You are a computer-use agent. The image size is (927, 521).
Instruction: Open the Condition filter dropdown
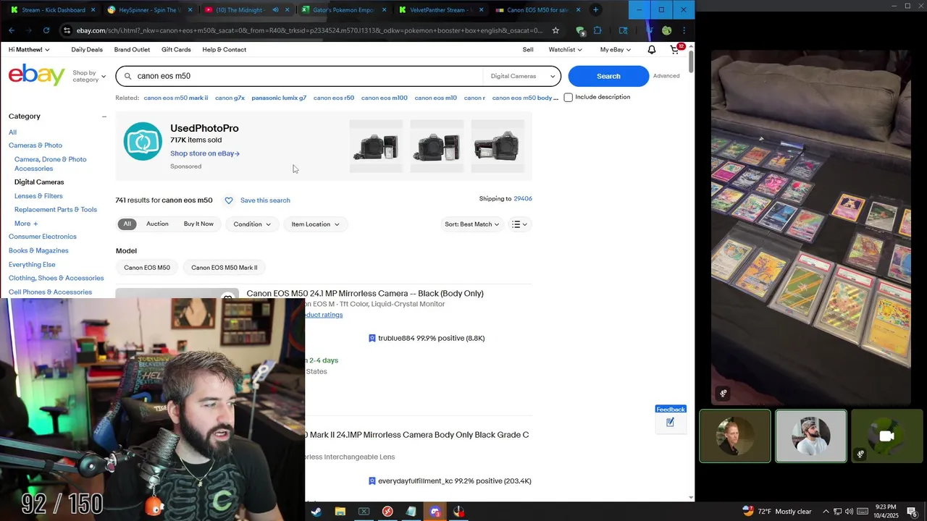tap(252, 224)
